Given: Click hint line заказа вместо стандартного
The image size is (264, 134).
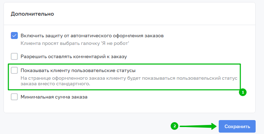Looking at the screenshot, I should (x=55, y=84).
